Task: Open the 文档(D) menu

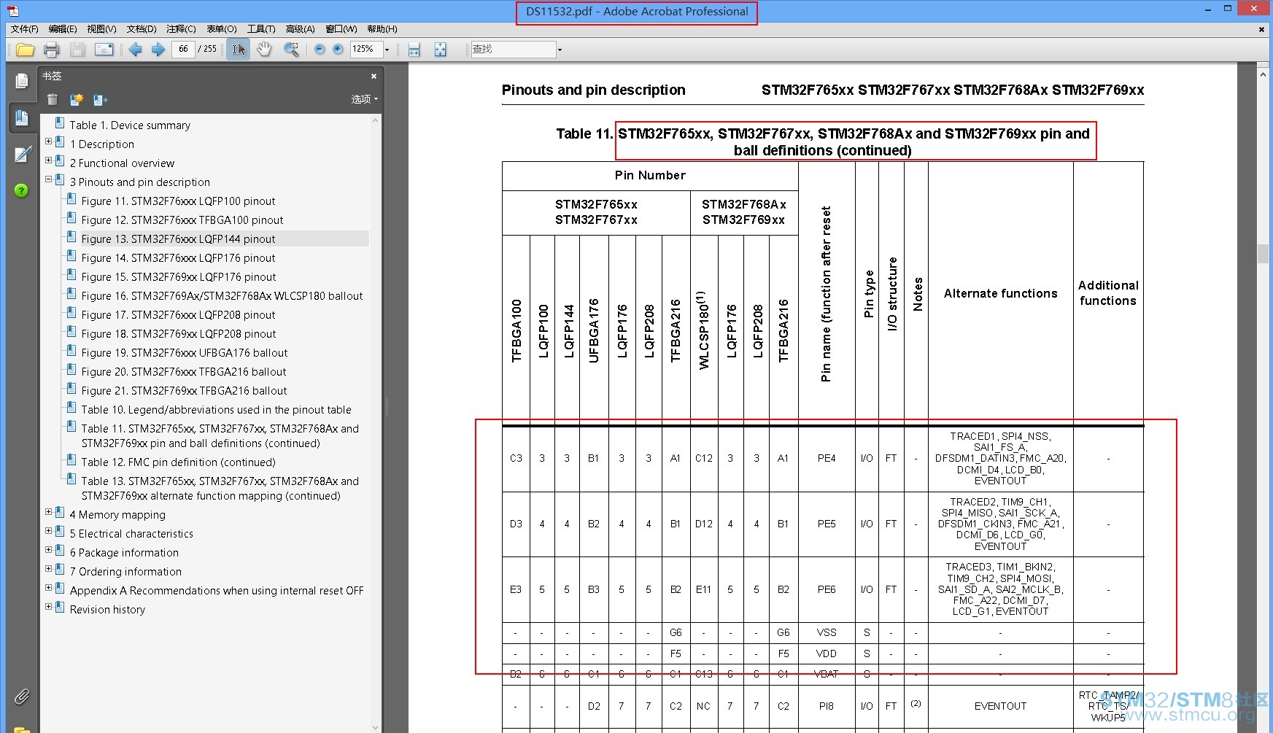Action: [142, 29]
